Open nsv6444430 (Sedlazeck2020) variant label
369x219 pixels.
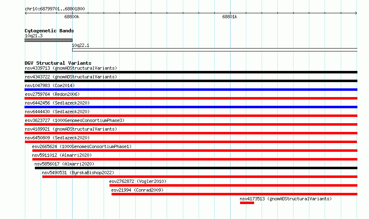pos(57,112)
